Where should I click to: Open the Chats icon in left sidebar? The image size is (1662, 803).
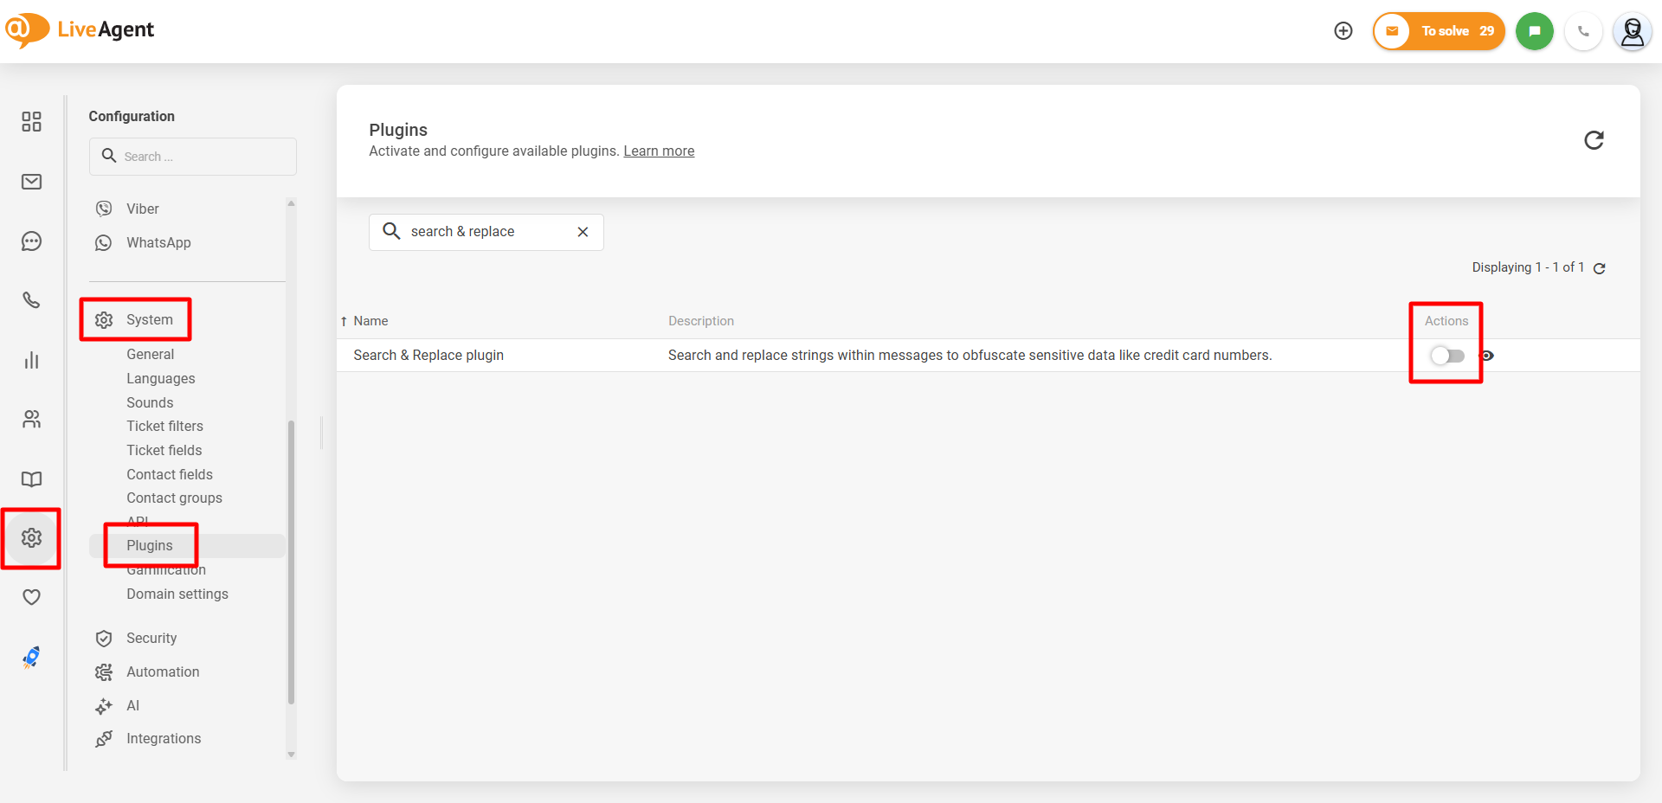32,241
